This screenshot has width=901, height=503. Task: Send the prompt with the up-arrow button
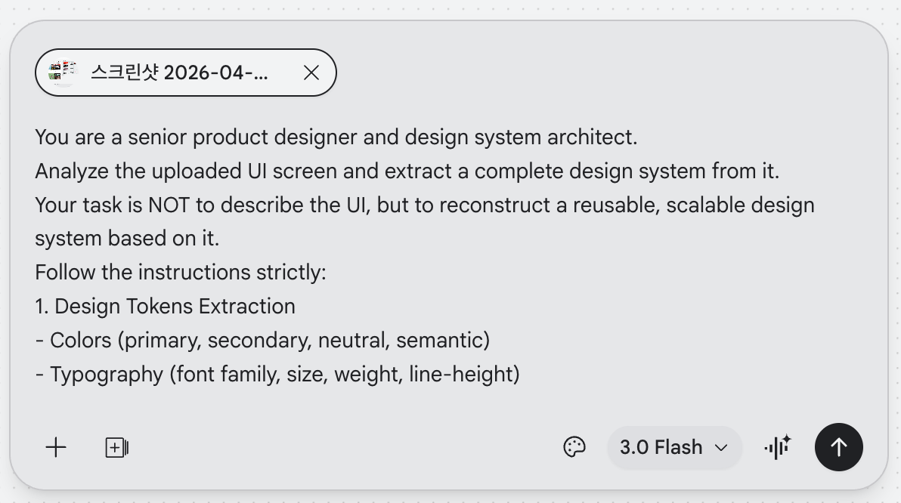pos(838,447)
